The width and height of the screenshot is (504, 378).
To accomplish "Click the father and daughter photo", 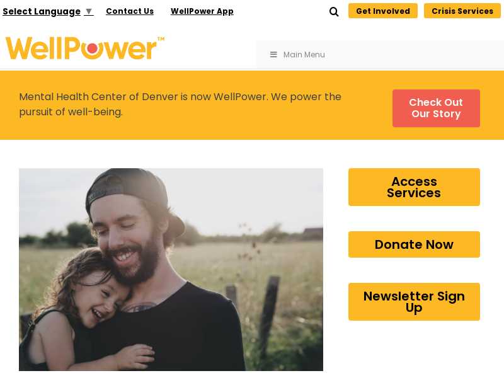I will pyautogui.click(x=171, y=270).
